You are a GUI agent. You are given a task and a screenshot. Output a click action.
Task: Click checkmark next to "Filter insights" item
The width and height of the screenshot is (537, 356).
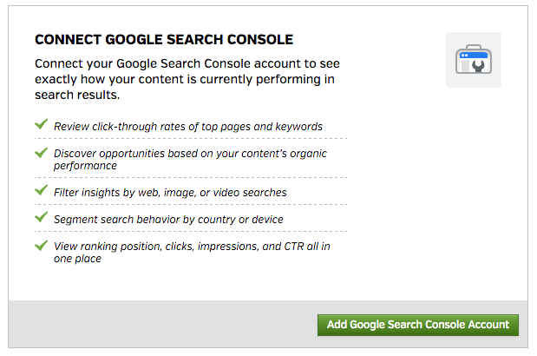click(x=41, y=190)
